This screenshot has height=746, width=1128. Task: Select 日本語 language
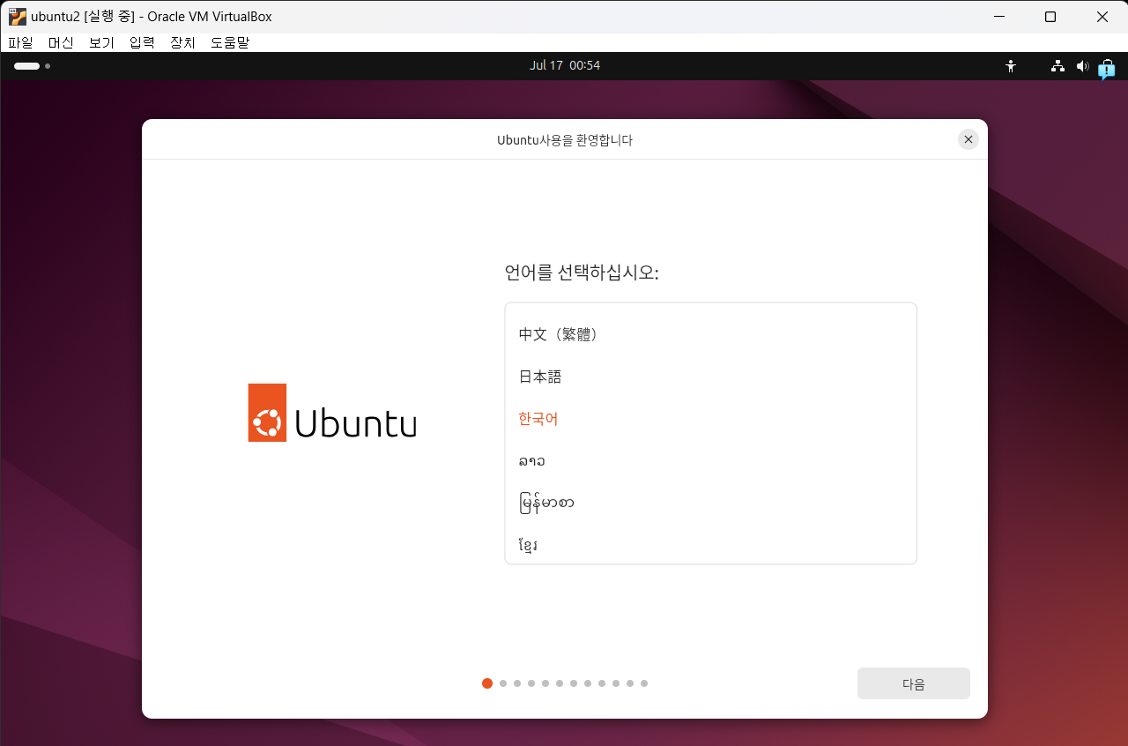coord(710,377)
